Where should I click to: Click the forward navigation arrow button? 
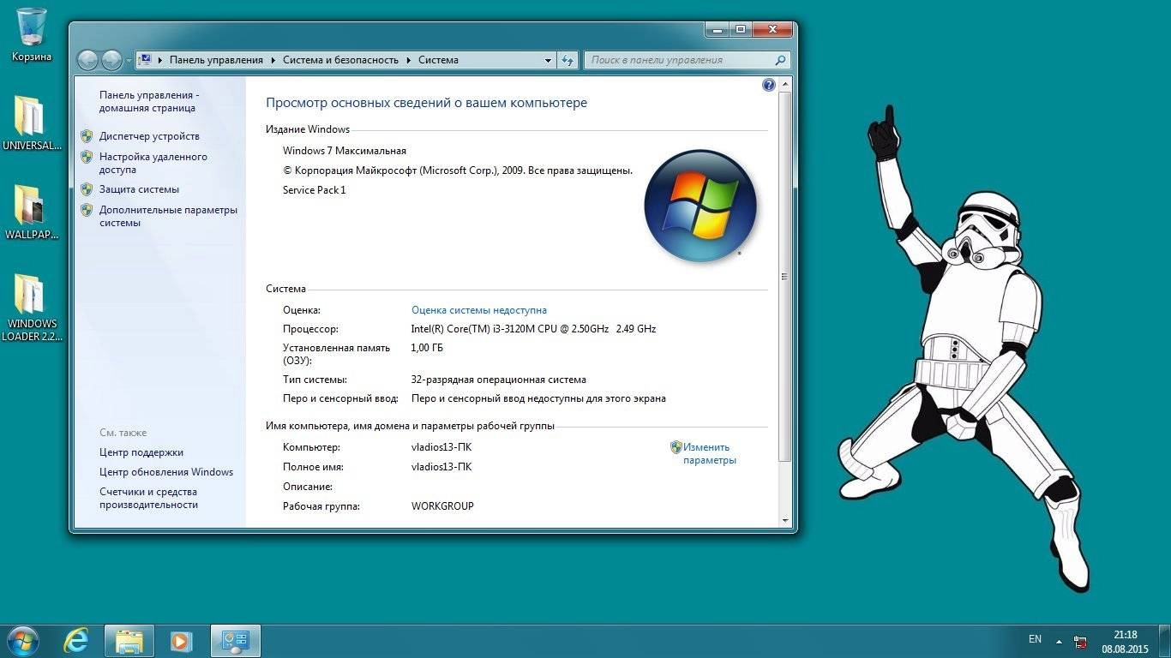[111, 60]
